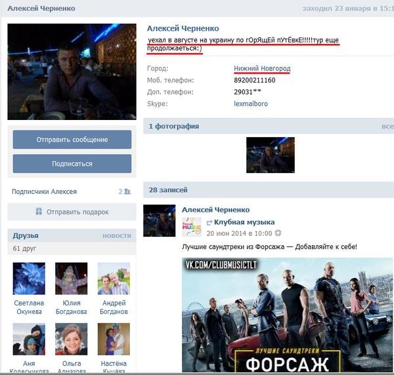Open the photo thumbnail under 1 фотография

pyautogui.click(x=271, y=155)
